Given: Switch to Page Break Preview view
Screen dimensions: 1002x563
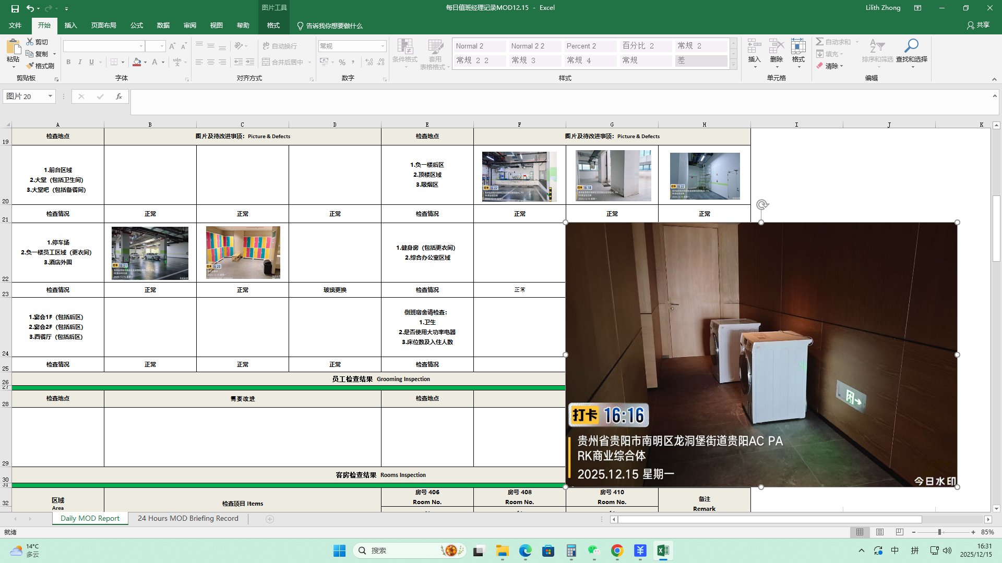Looking at the screenshot, I should pyautogui.click(x=899, y=532).
